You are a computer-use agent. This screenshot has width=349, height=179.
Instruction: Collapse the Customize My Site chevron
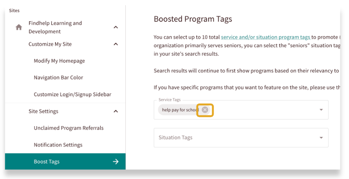(116, 44)
